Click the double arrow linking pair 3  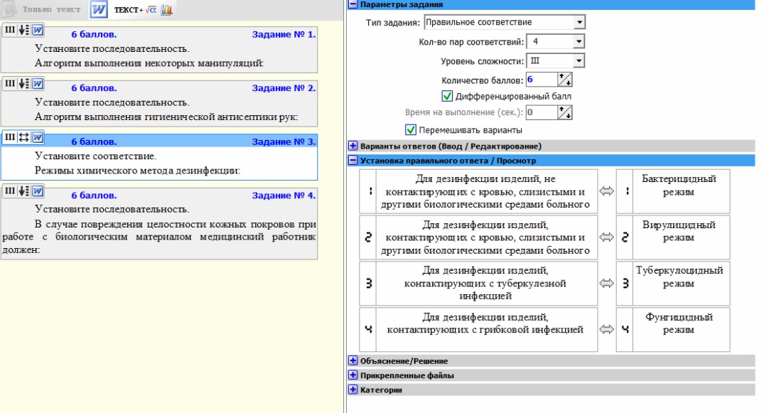click(x=607, y=283)
